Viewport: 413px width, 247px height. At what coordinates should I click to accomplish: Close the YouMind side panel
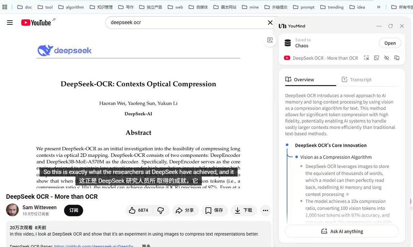[x=402, y=26]
